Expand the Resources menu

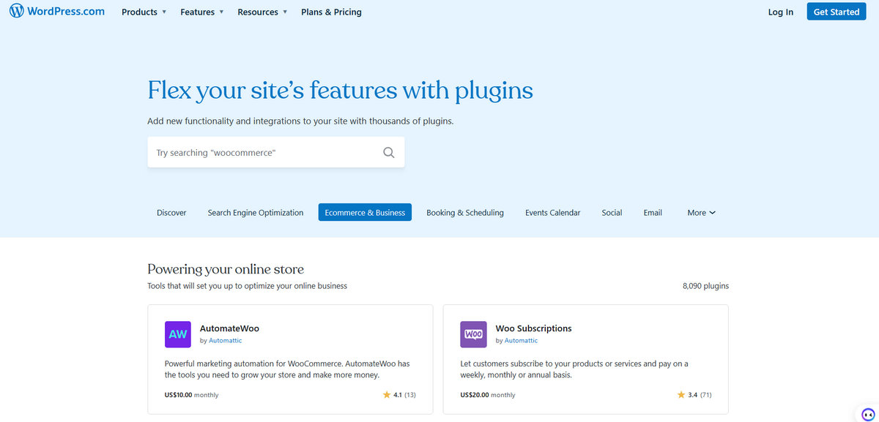[262, 12]
